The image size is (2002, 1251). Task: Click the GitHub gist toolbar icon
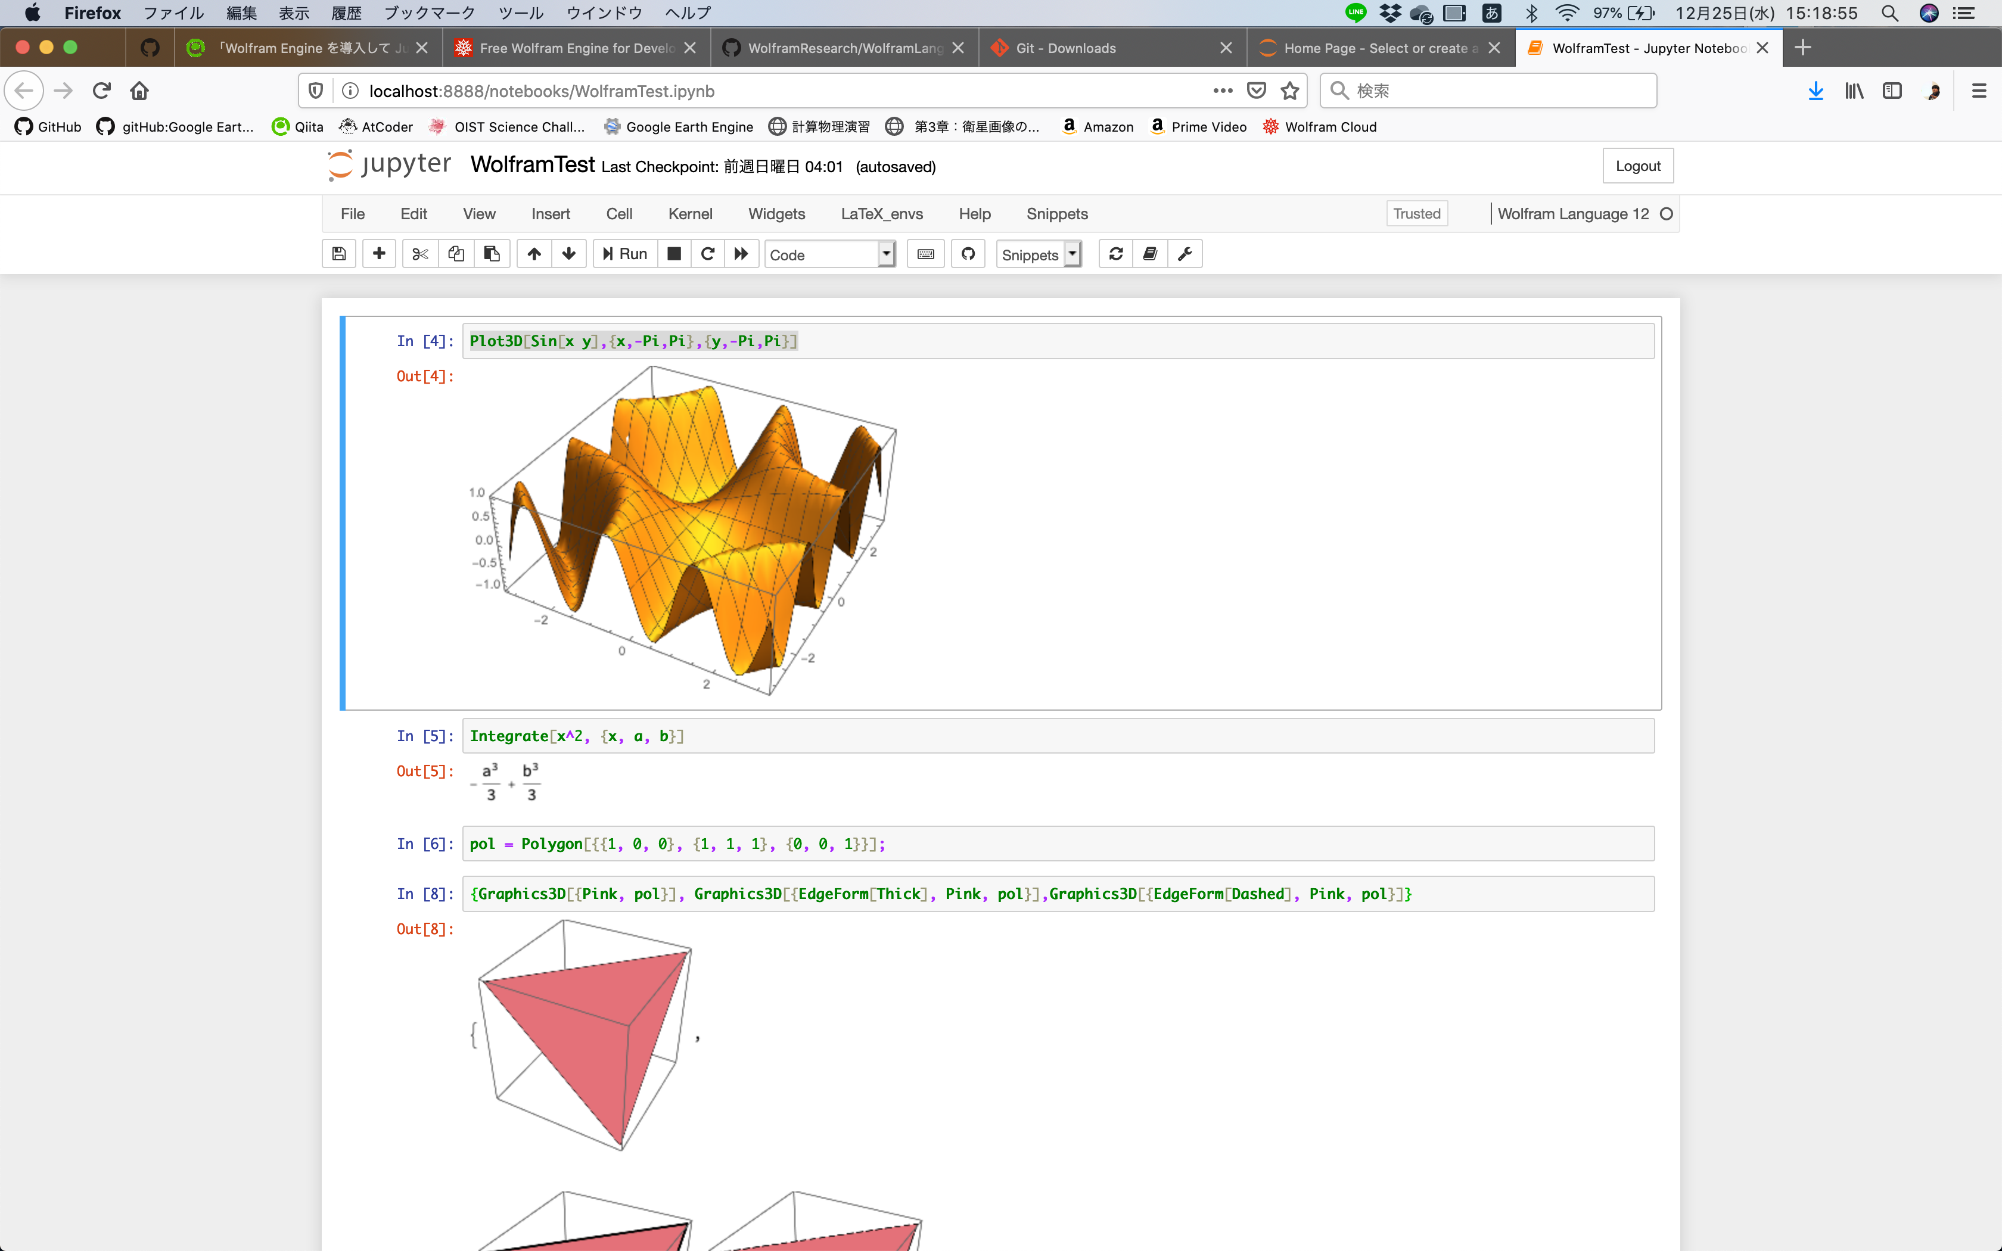(x=968, y=254)
